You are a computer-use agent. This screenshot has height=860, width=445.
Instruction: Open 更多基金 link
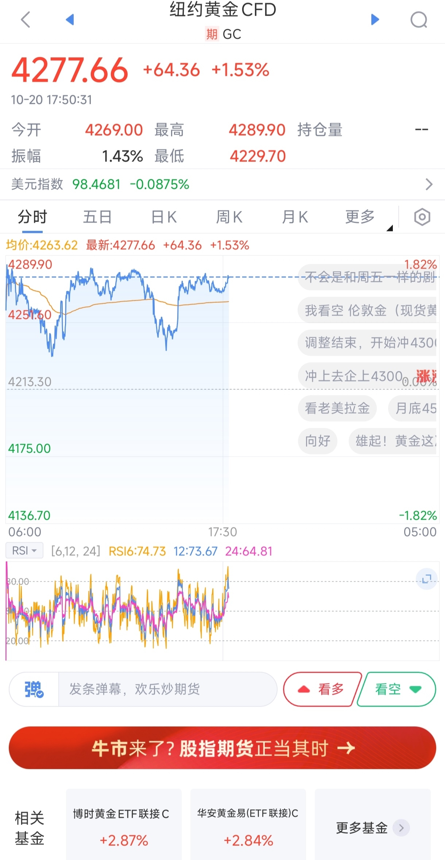372,828
